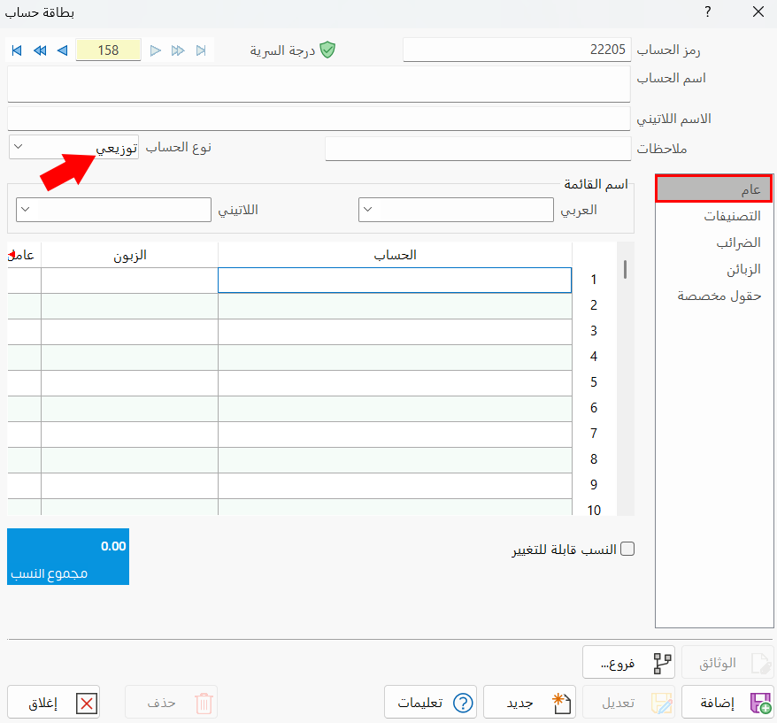Image resolution: width=777 pixels, height=723 pixels.
Task: Click the new record star icon on جديد
Action: click(561, 702)
